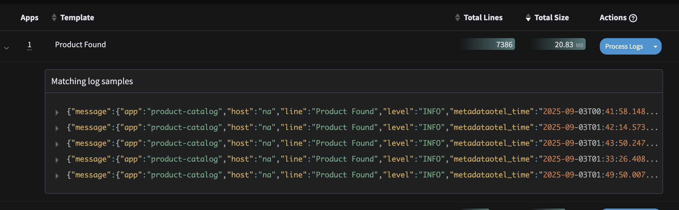Click the Process Logs button

pos(624,47)
